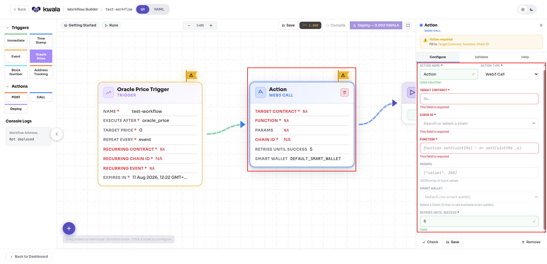Open Getting Started guide
Viewport: 547px width, 264px height.
click(x=80, y=25)
